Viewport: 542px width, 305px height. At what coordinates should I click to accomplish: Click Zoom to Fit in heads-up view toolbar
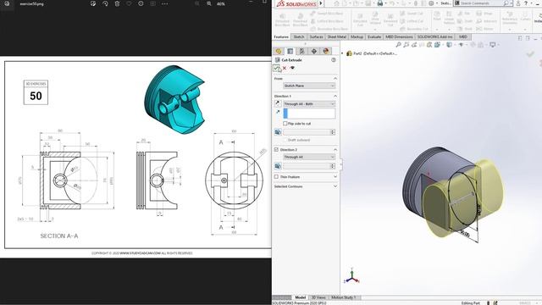(399, 45)
